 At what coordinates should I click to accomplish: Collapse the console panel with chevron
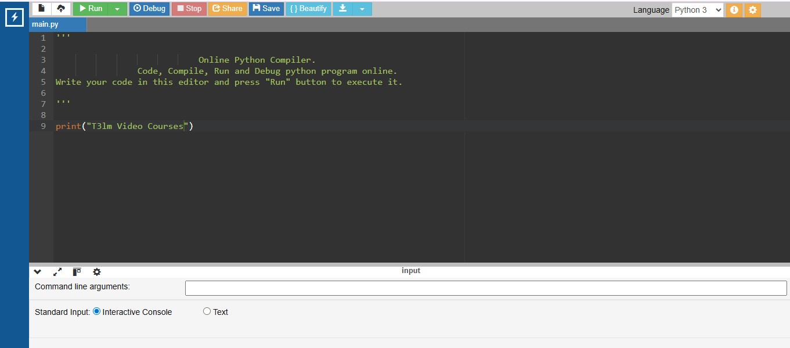[x=38, y=272]
